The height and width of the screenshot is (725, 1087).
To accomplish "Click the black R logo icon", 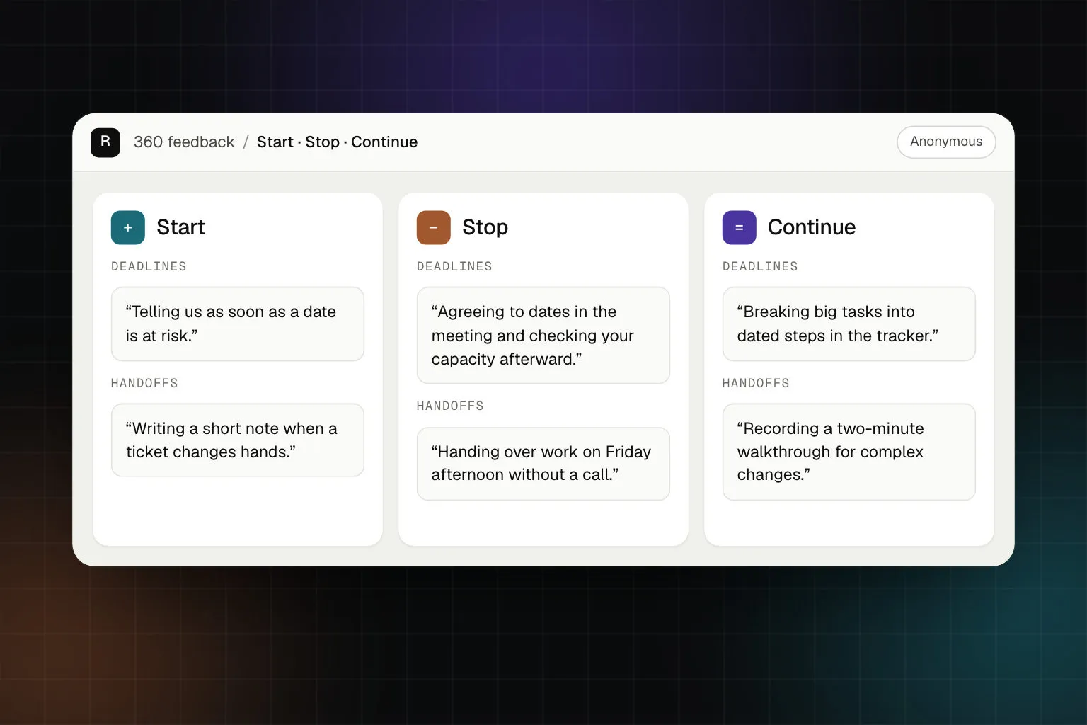I will [x=105, y=142].
